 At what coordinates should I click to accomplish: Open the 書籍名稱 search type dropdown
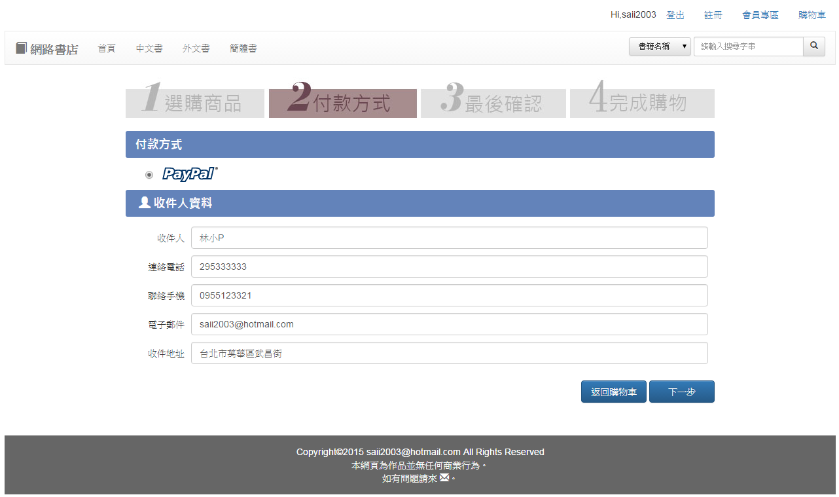pyautogui.click(x=660, y=46)
